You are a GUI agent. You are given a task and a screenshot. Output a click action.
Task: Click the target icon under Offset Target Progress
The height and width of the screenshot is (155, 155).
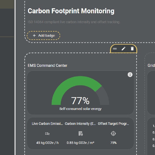click(113, 134)
